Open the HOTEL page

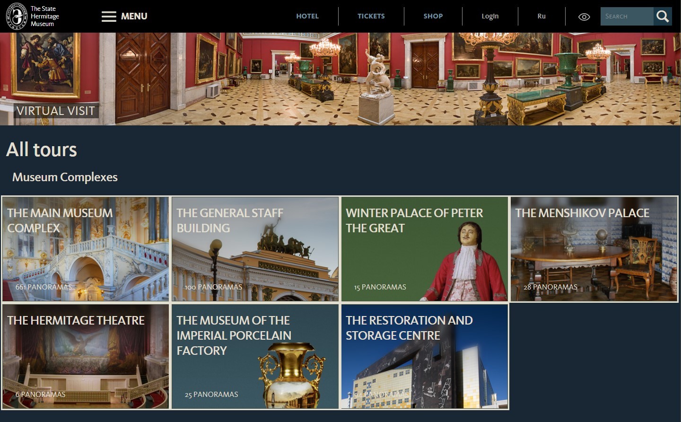click(x=307, y=16)
